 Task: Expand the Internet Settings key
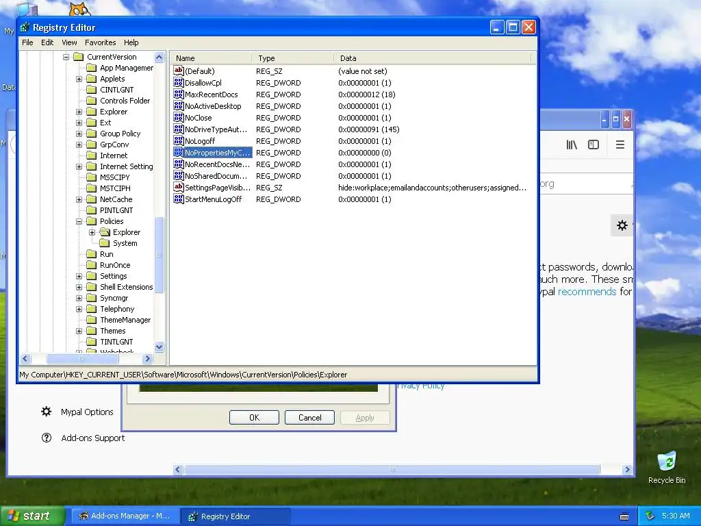(x=79, y=166)
